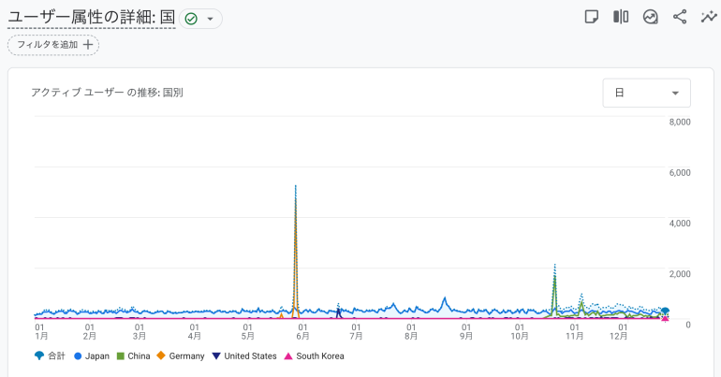
Task: Click the 合計 legend marker icon
Action: click(38, 355)
